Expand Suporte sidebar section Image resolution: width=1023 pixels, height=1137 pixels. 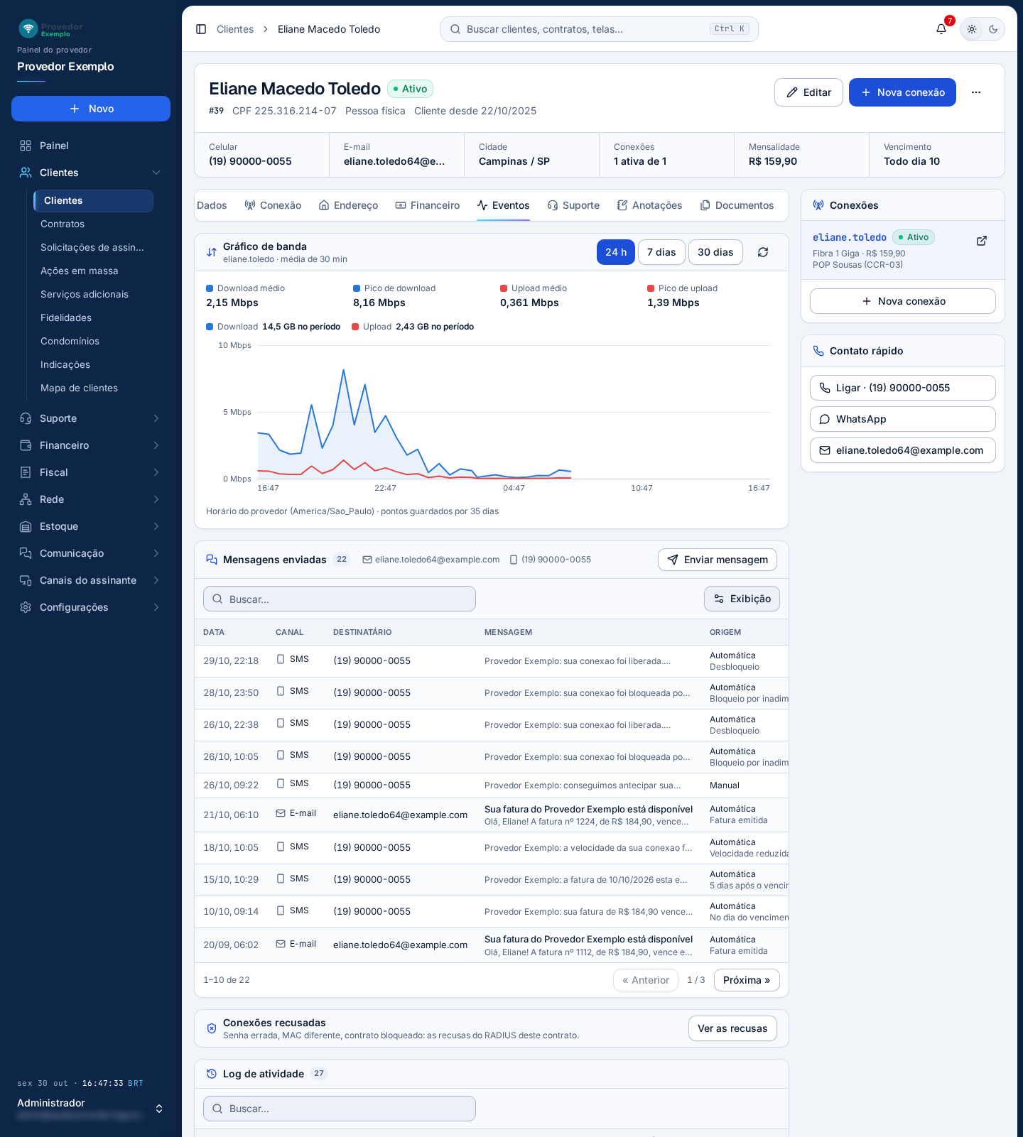click(91, 418)
